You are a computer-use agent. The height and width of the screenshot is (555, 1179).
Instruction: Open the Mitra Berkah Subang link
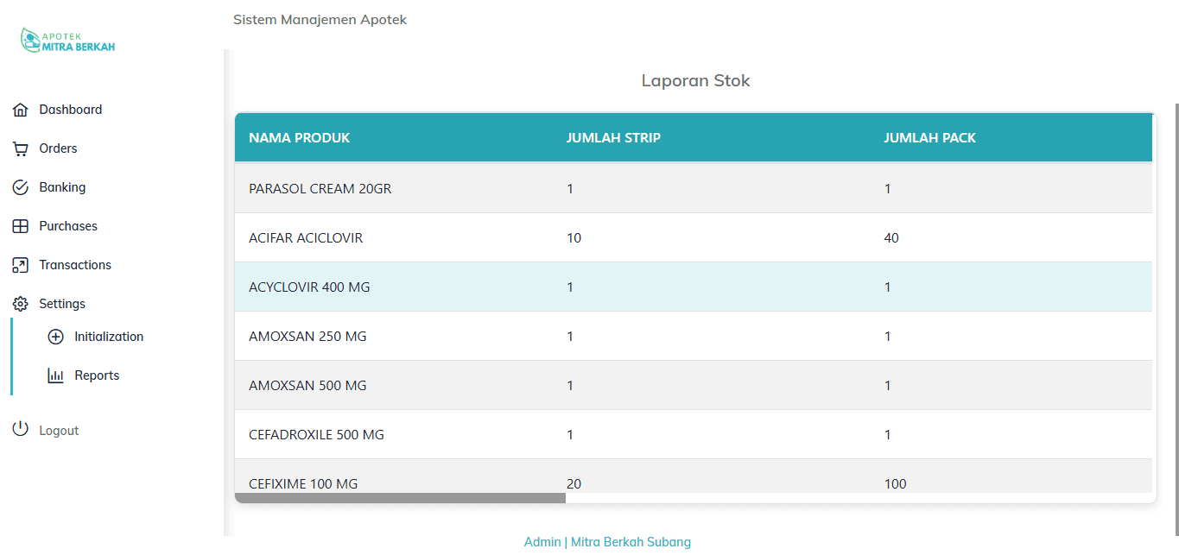(x=631, y=542)
